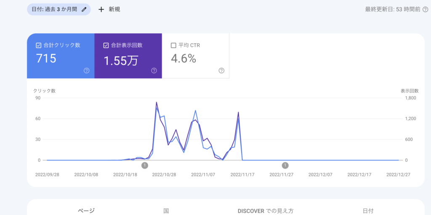Click the 2022/10/28 date label
The image size is (431, 215).
click(164, 175)
